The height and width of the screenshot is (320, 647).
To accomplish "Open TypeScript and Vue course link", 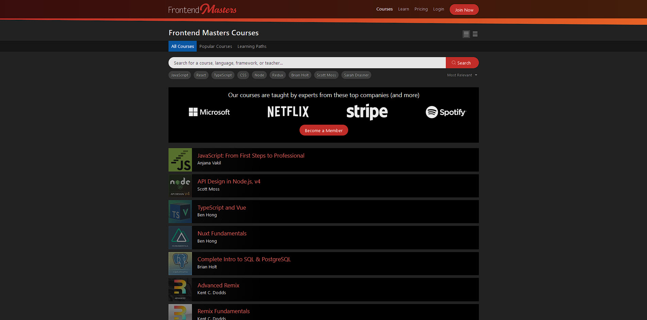I will pos(222,208).
